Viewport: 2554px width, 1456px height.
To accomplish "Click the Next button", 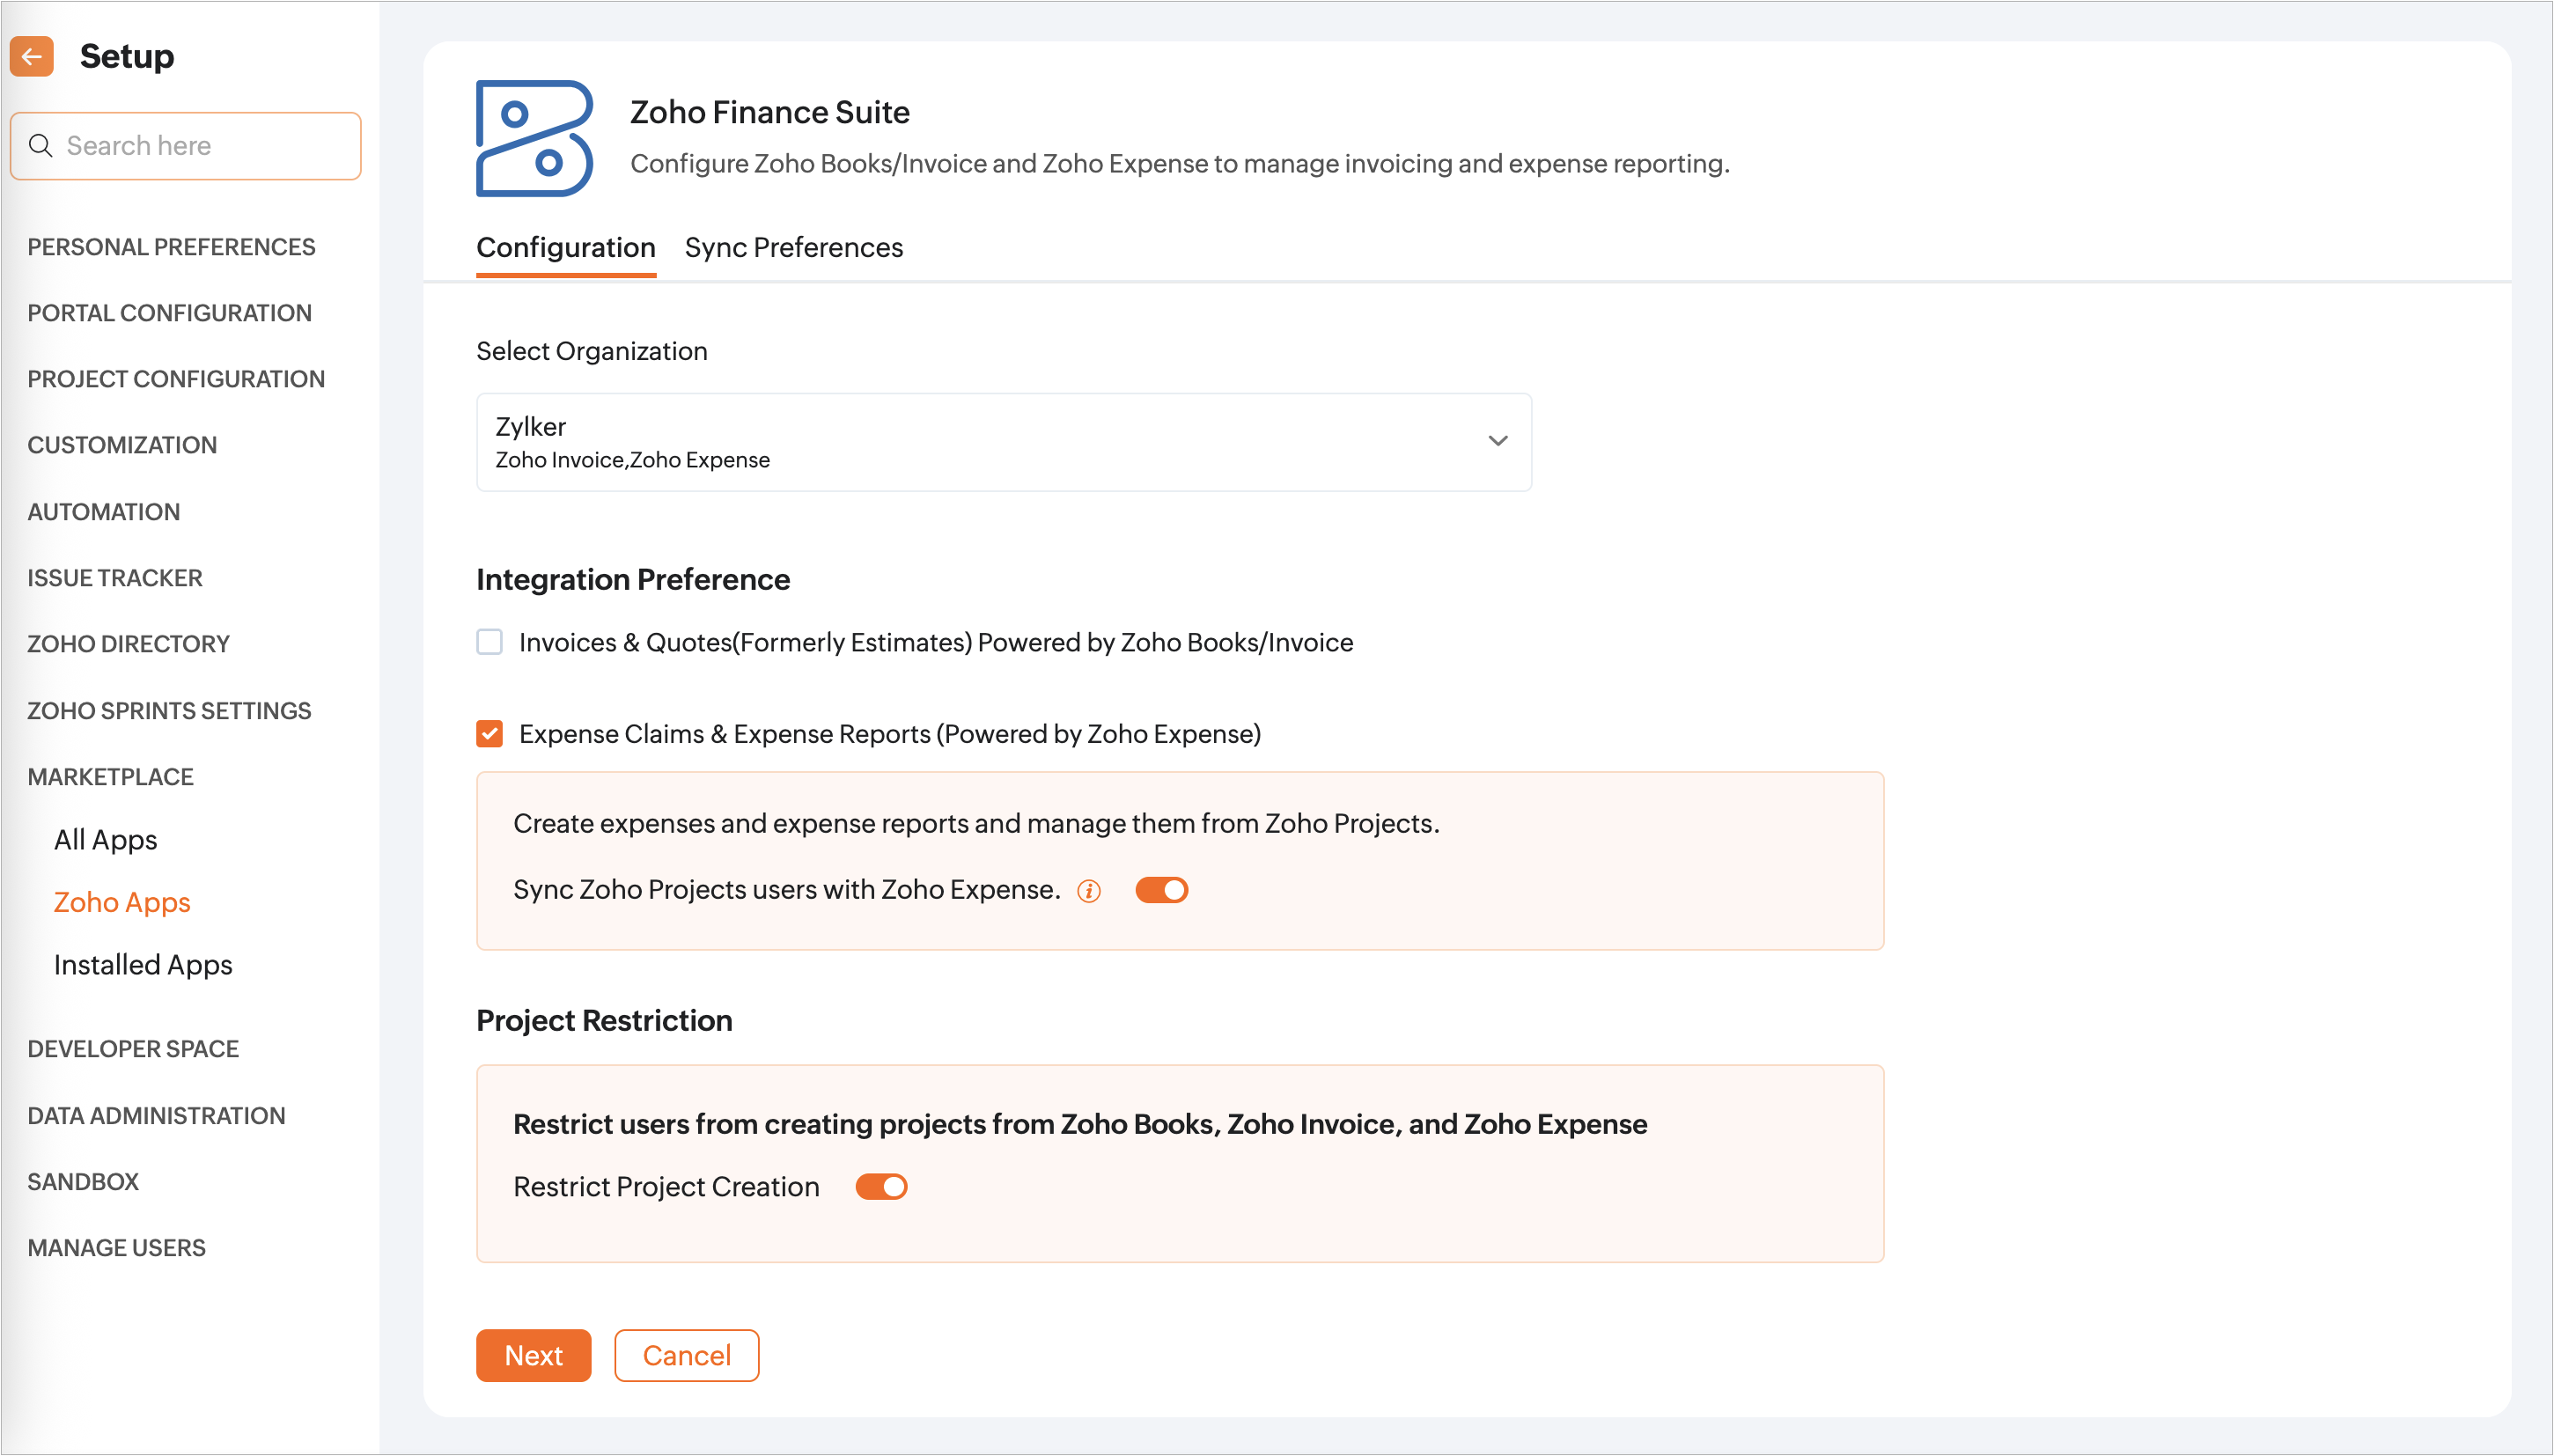I will coord(533,1355).
